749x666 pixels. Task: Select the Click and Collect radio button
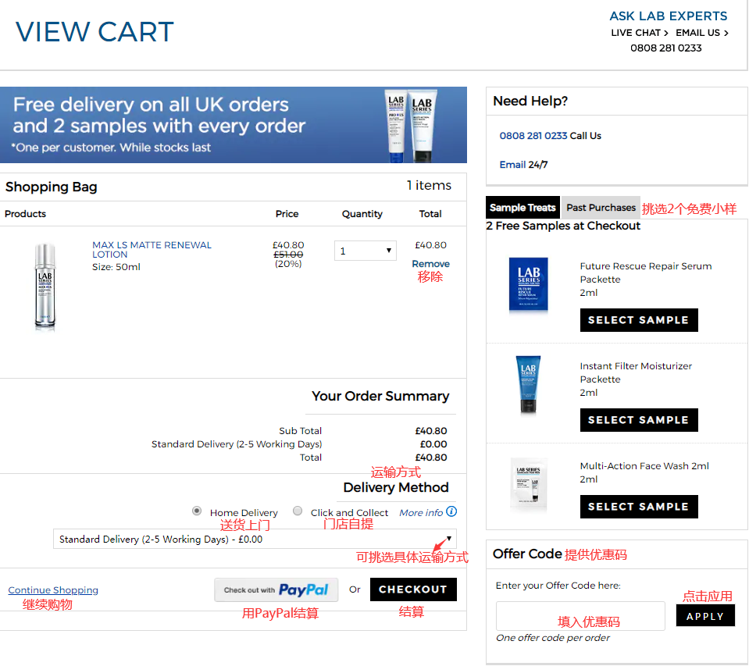[x=298, y=511]
